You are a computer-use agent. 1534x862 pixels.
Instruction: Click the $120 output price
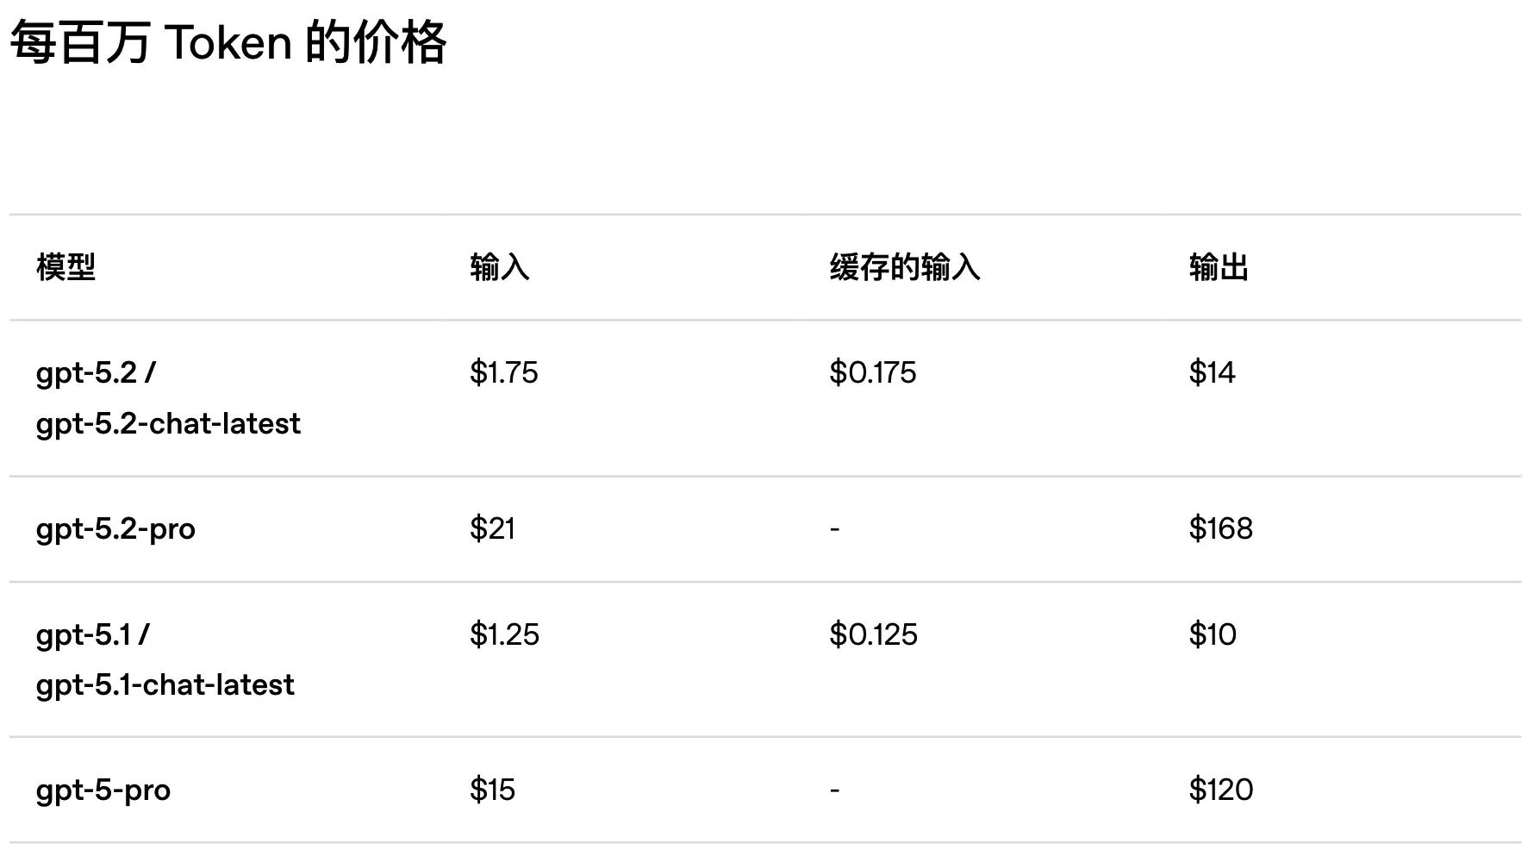(x=1220, y=790)
